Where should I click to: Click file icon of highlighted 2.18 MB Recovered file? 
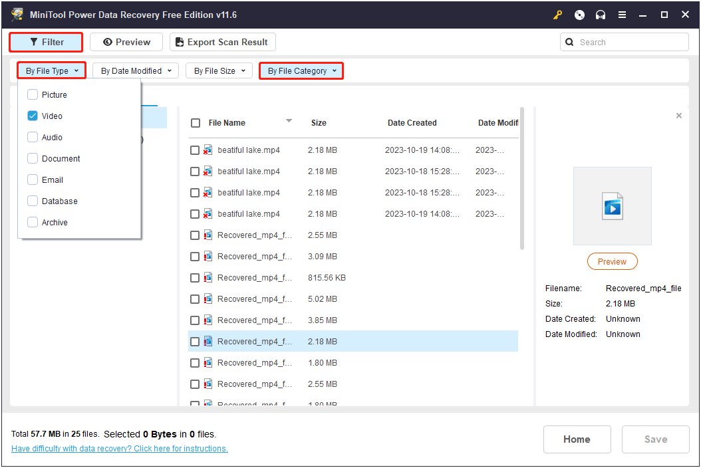(x=208, y=342)
